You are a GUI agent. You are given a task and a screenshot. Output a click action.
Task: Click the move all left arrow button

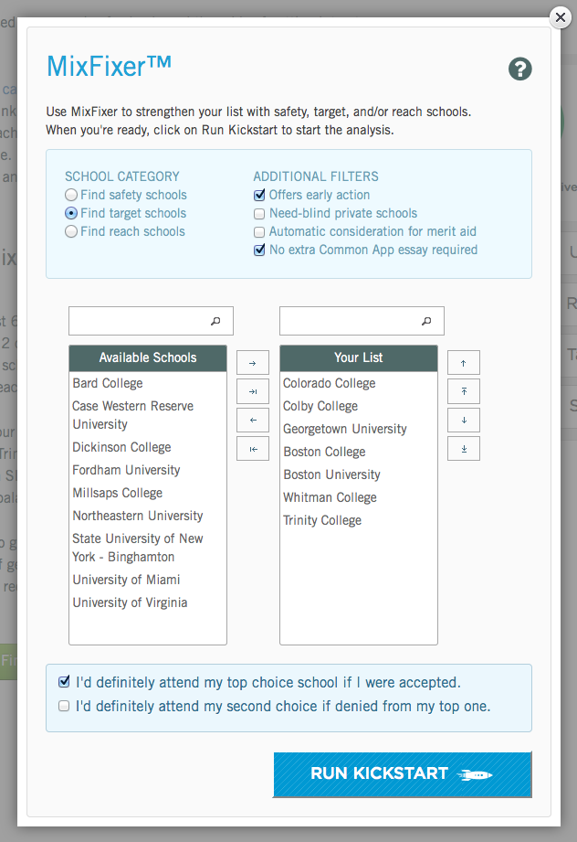tap(253, 449)
